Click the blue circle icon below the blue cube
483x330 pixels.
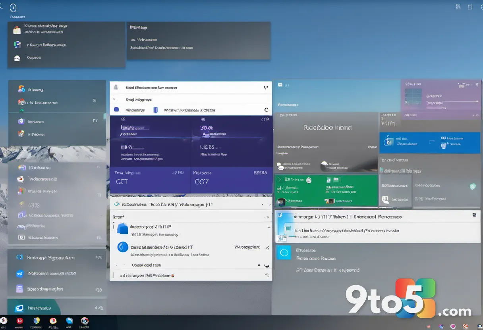click(x=123, y=247)
